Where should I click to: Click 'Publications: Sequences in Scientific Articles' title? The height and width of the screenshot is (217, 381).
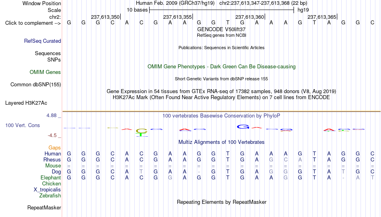click(221, 48)
